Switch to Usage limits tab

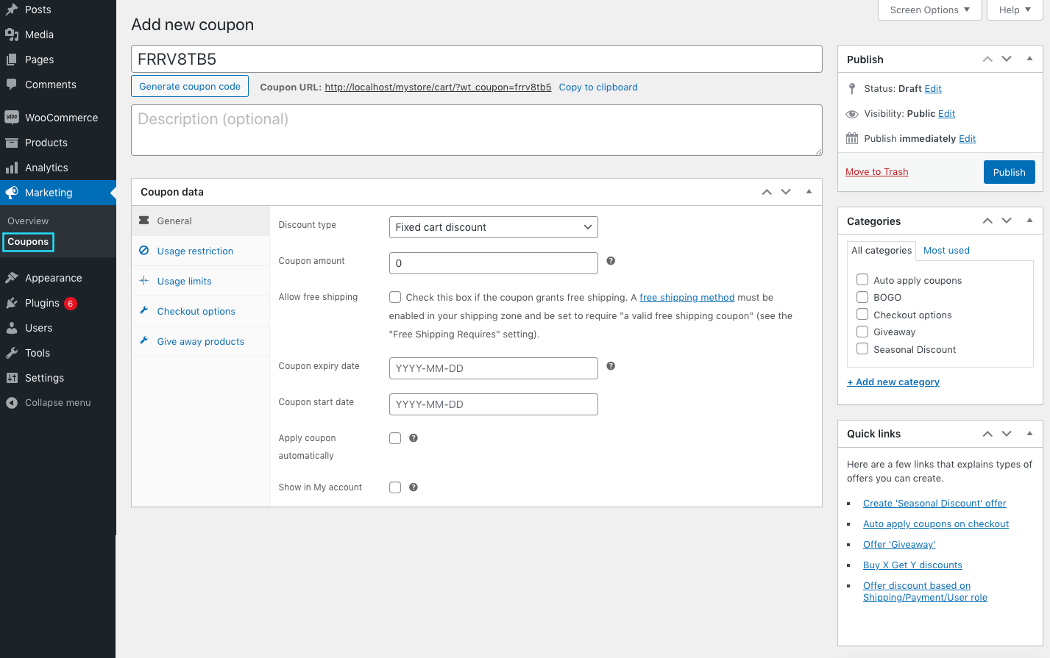click(x=200, y=281)
